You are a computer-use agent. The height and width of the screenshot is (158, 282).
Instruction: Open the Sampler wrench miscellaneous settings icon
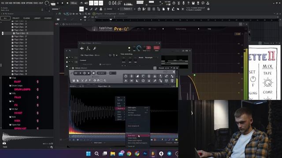[x=95, y=48]
